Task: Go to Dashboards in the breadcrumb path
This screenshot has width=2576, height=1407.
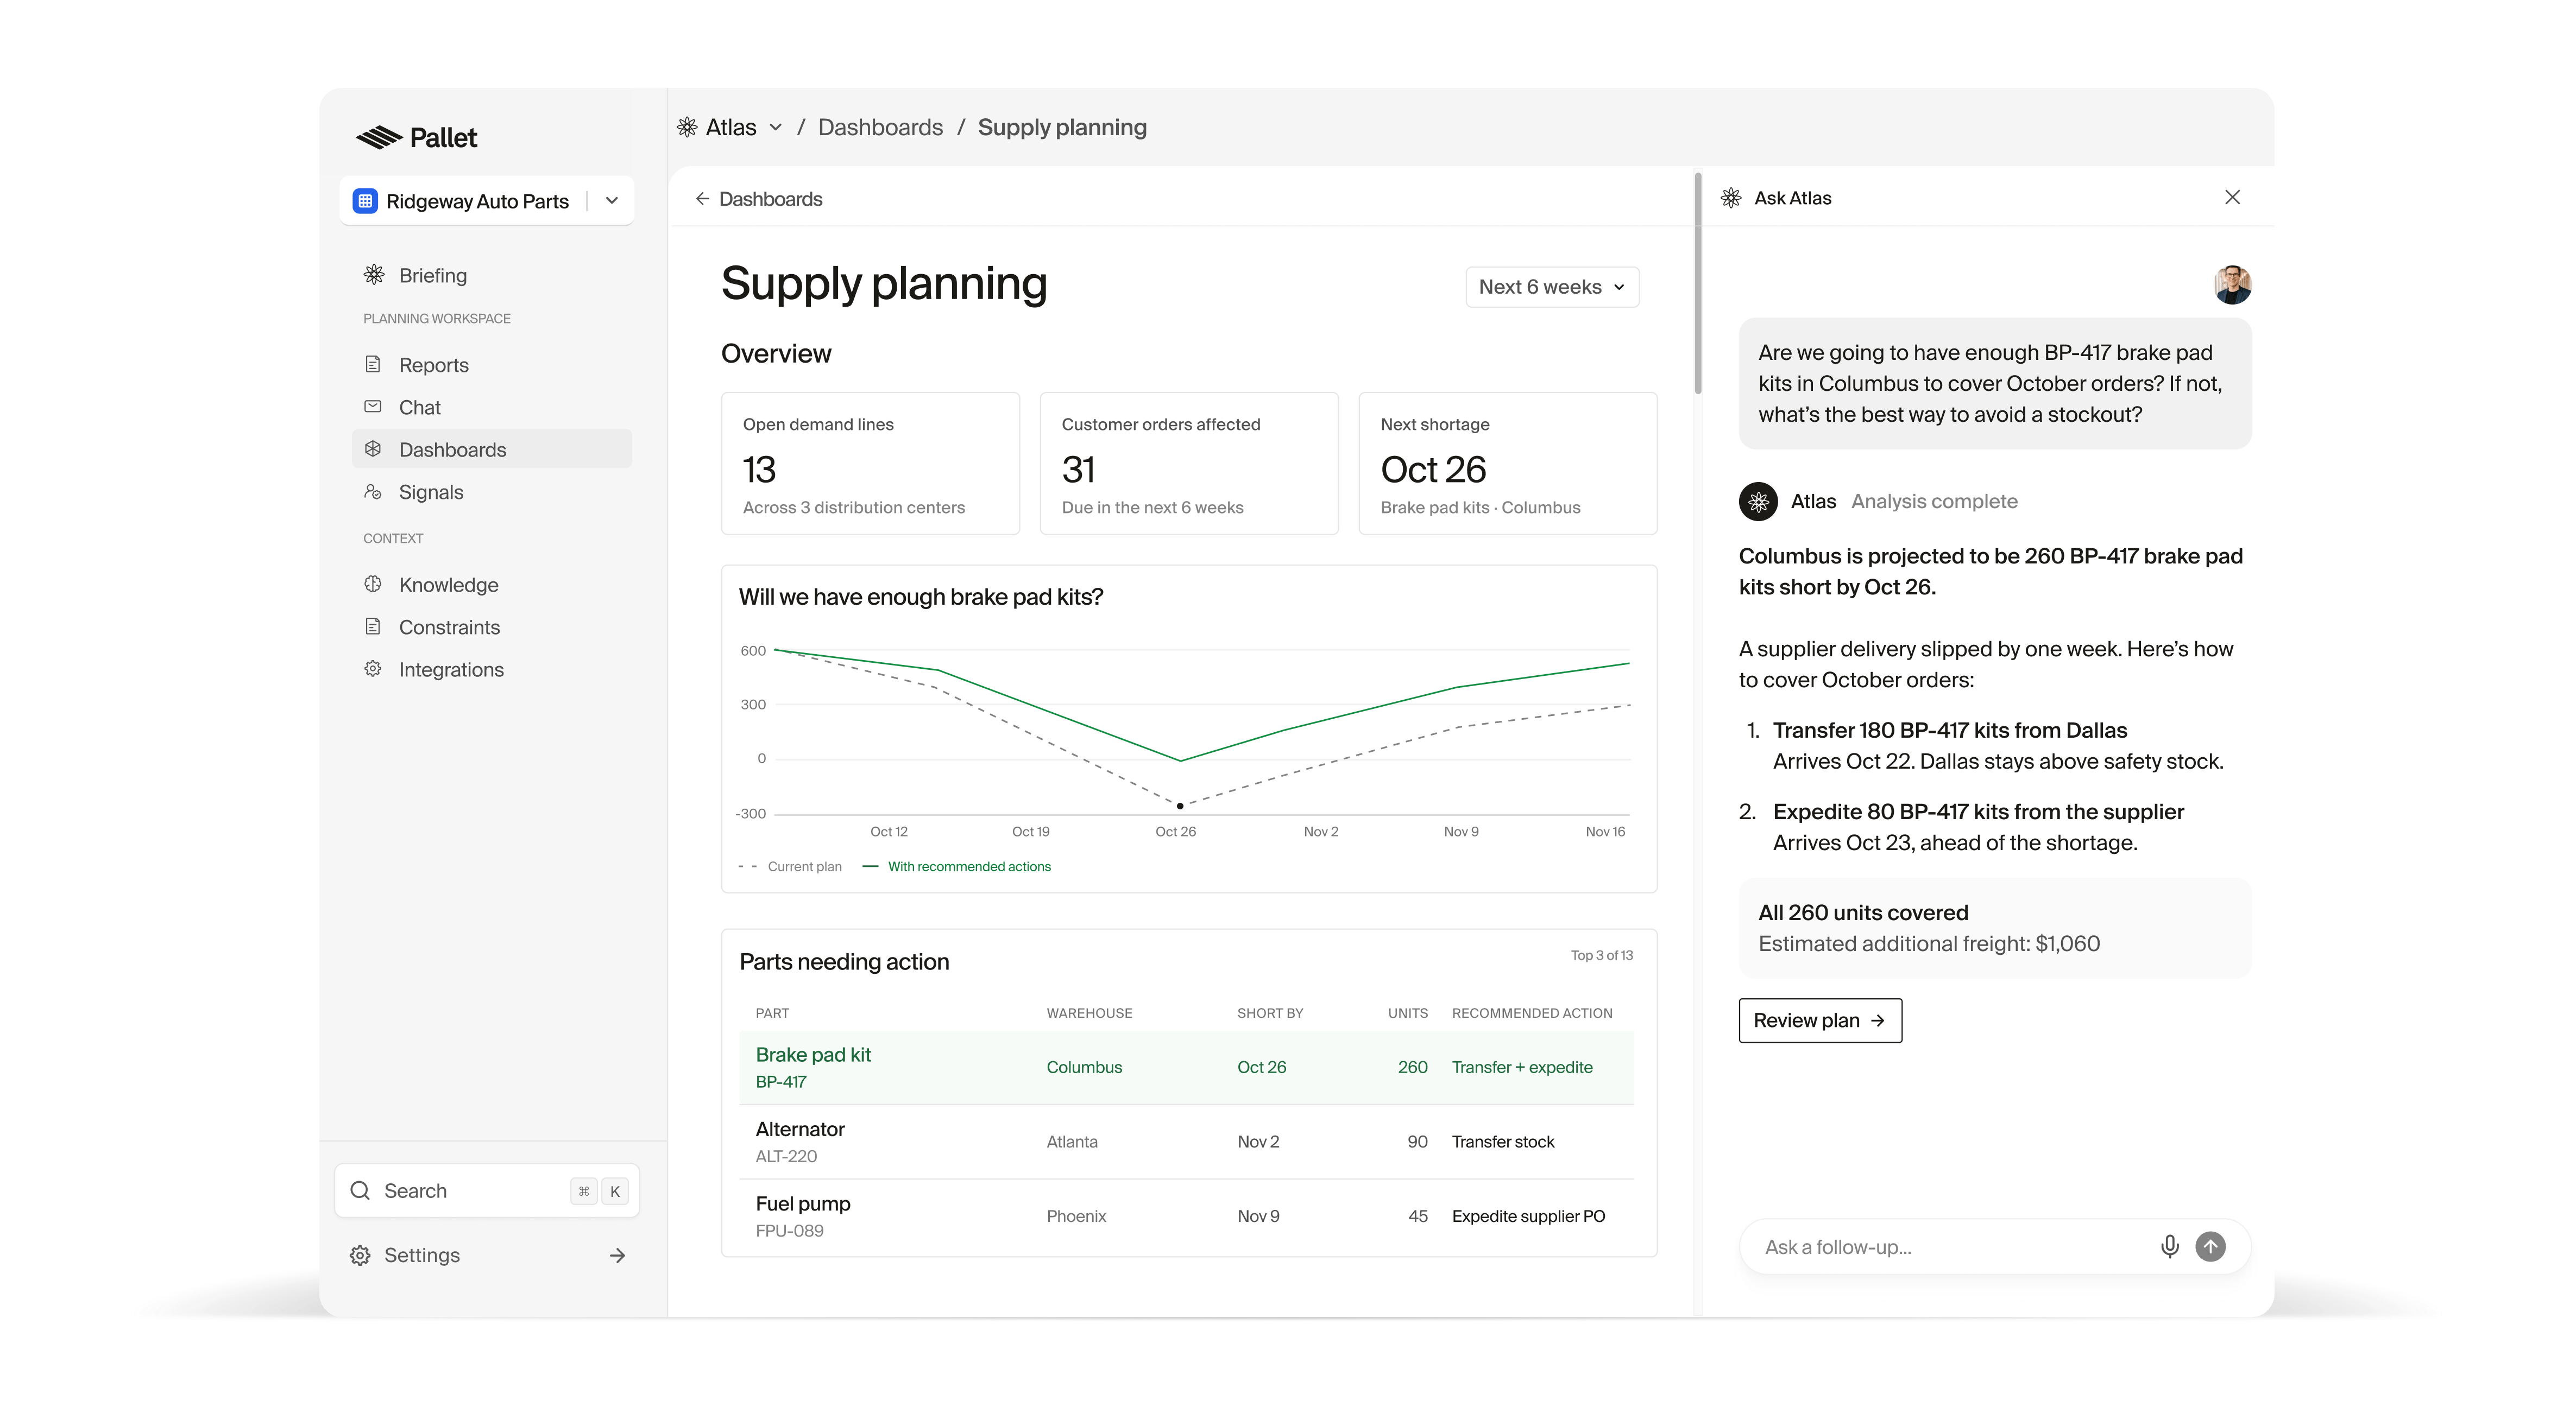Action: click(880, 127)
